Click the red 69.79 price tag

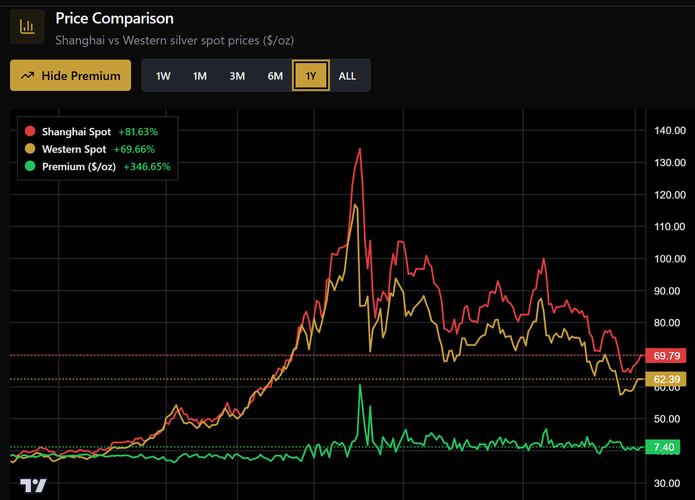[666, 356]
